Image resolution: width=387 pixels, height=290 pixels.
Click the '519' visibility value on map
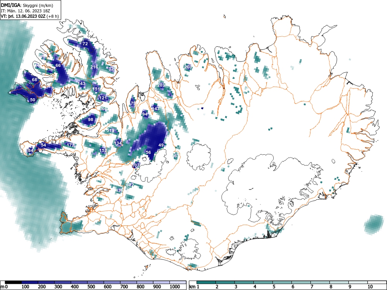111,130
